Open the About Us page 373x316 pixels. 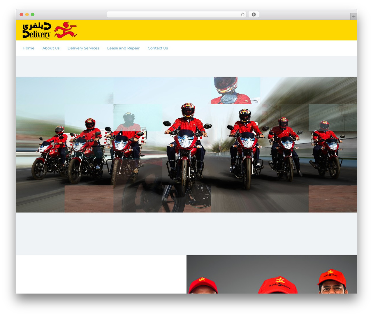click(x=51, y=48)
